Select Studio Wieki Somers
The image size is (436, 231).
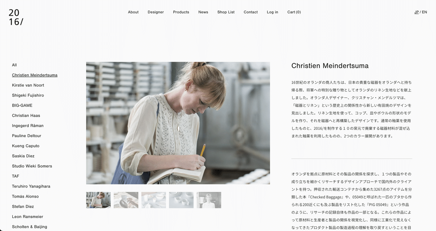point(32,166)
